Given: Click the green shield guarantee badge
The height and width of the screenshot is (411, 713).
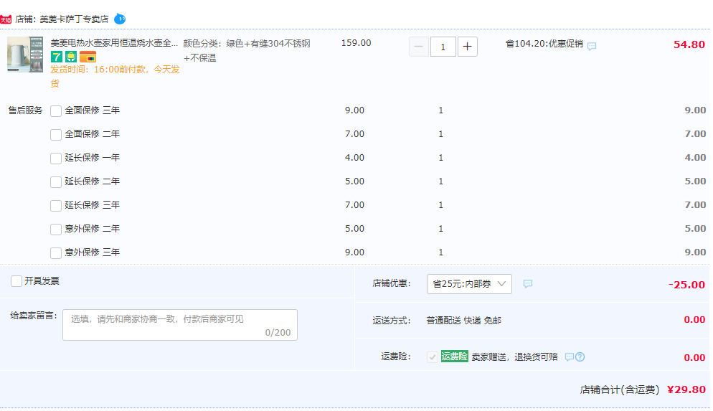Looking at the screenshot, I should (71, 57).
